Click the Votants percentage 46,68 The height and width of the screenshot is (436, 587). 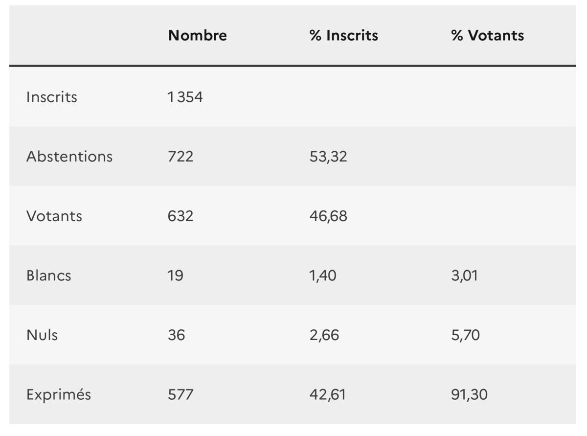pyautogui.click(x=328, y=216)
